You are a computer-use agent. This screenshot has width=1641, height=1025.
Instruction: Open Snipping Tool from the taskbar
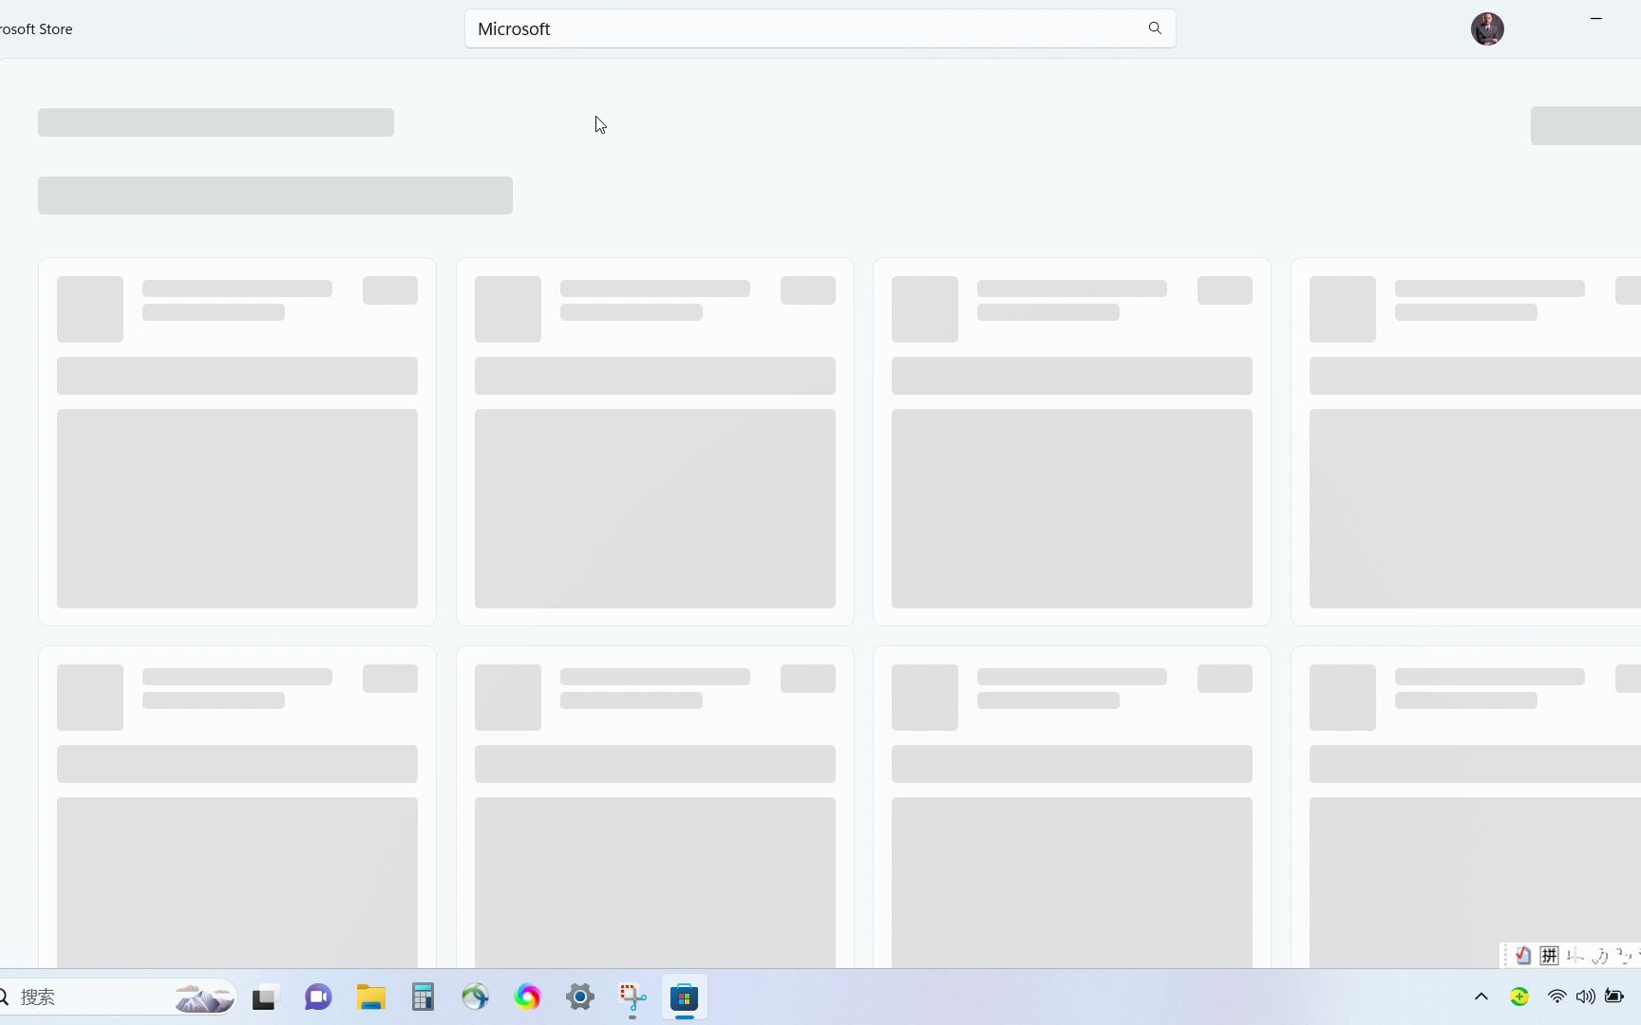click(x=632, y=997)
